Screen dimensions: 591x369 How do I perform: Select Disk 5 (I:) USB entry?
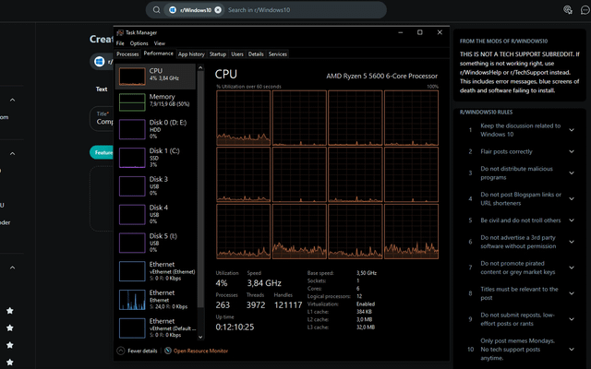click(x=155, y=243)
